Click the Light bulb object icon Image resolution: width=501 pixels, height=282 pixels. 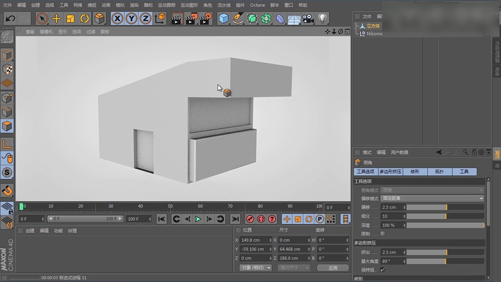point(322,19)
